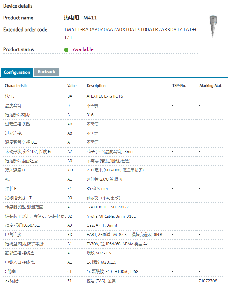Click the Description column header

coord(96,86)
